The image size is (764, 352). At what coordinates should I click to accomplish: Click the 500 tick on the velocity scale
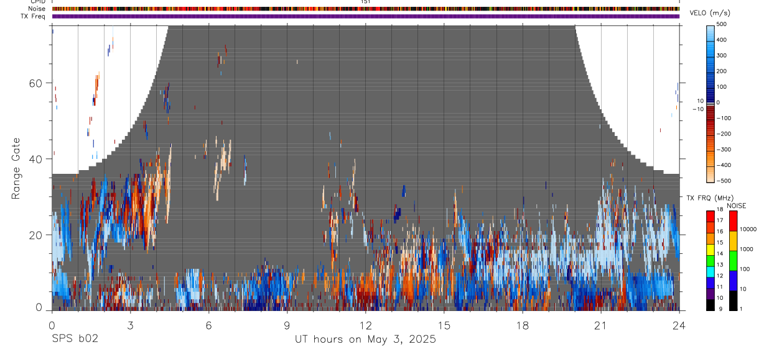[722, 24]
